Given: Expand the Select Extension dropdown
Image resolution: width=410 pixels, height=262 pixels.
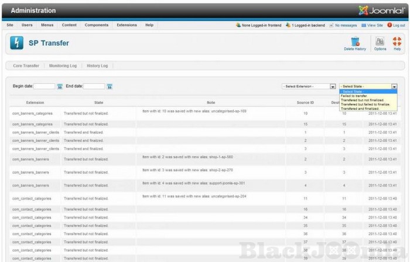Looking at the screenshot, I should [333, 87].
